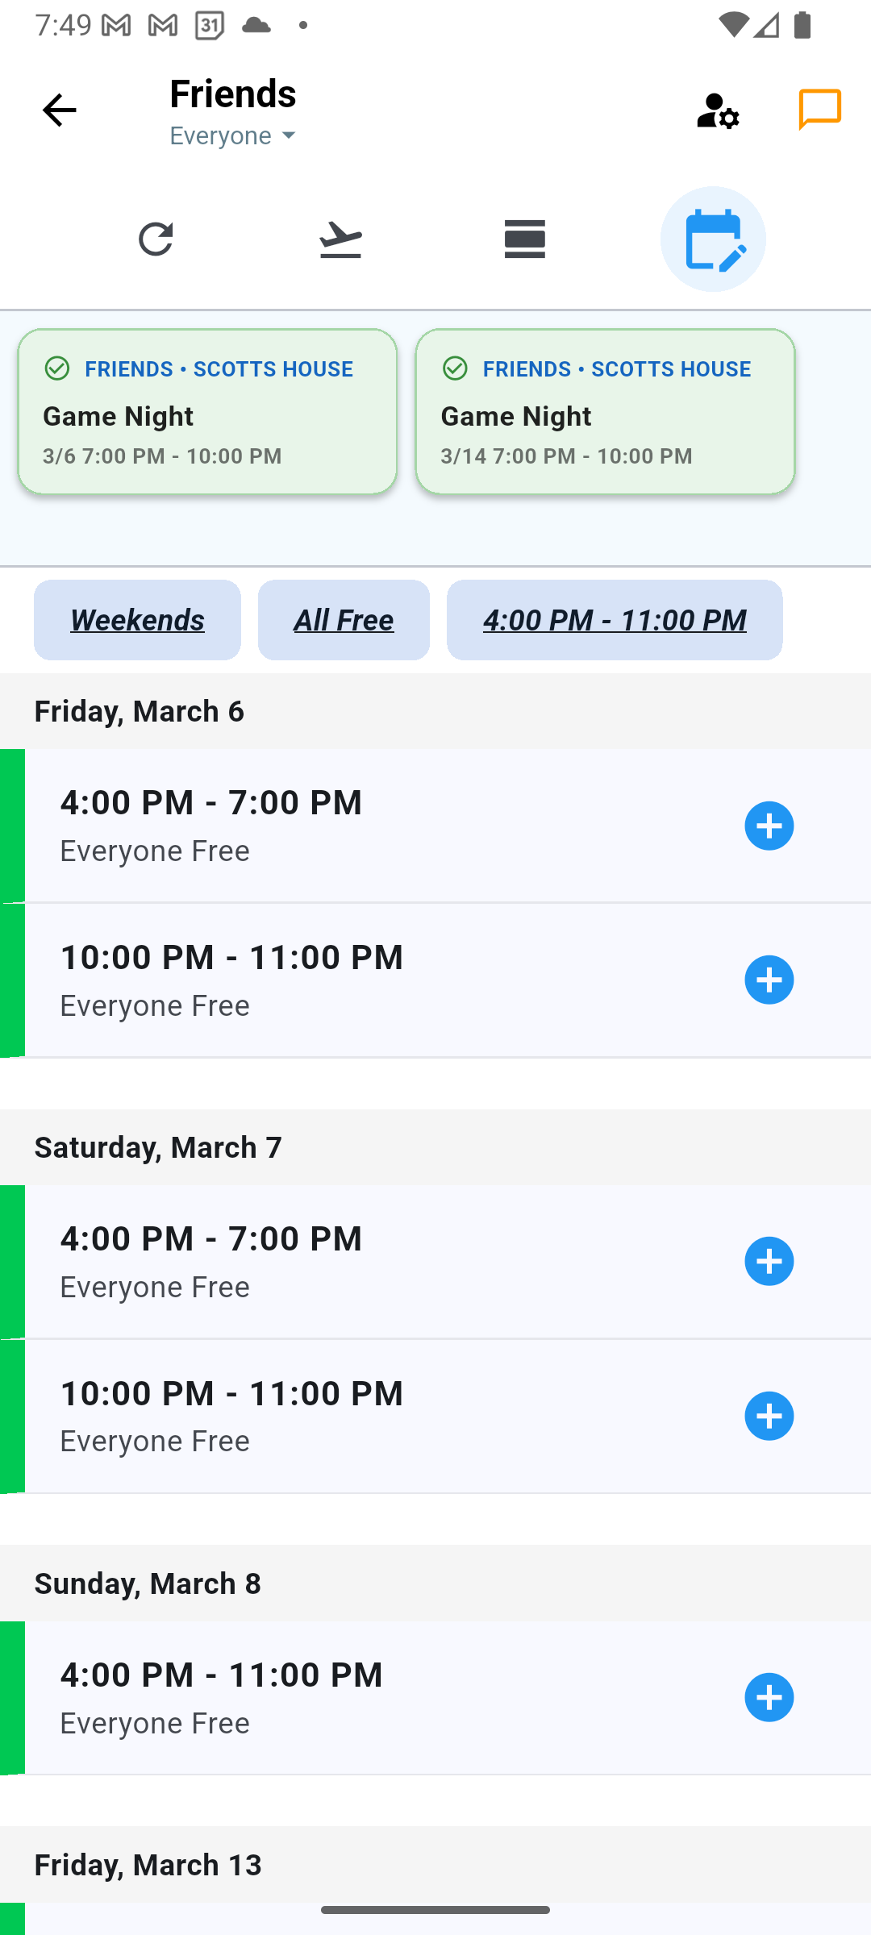Image resolution: width=871 pixels, height=1935 pixels.
Task: Open the Game Night 3/6 event card
Action: 207,411
